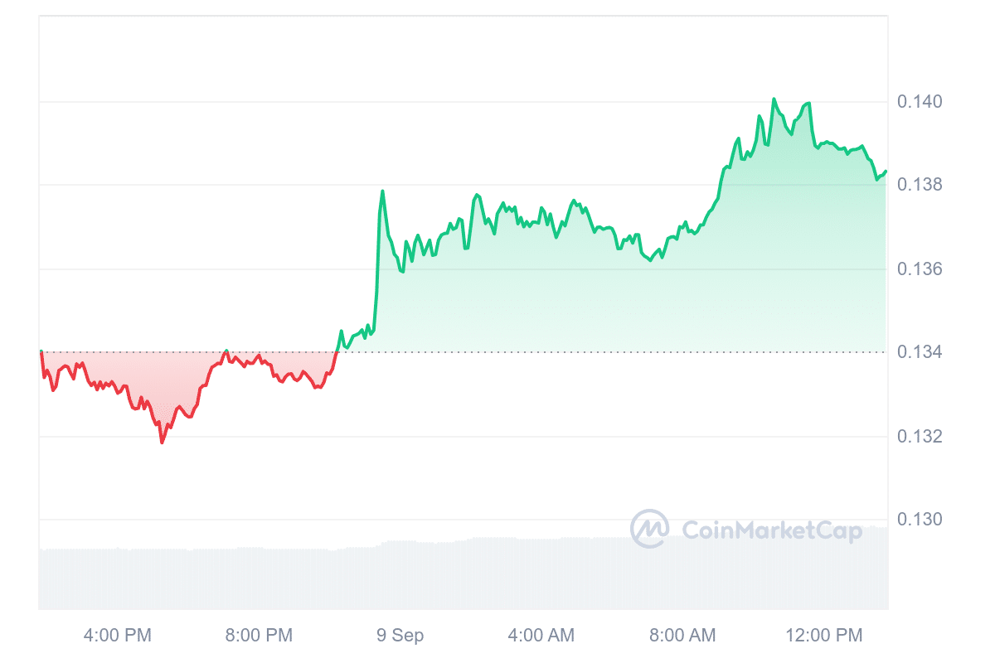The image size is (995, 663).
Task: Select the 8:00 PM time label
Action: (x=259, y=636)
